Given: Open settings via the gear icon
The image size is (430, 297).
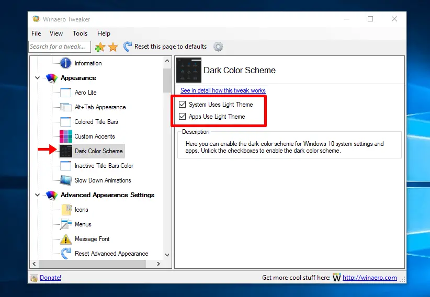Looking at the screenshot, I should 218,47.
